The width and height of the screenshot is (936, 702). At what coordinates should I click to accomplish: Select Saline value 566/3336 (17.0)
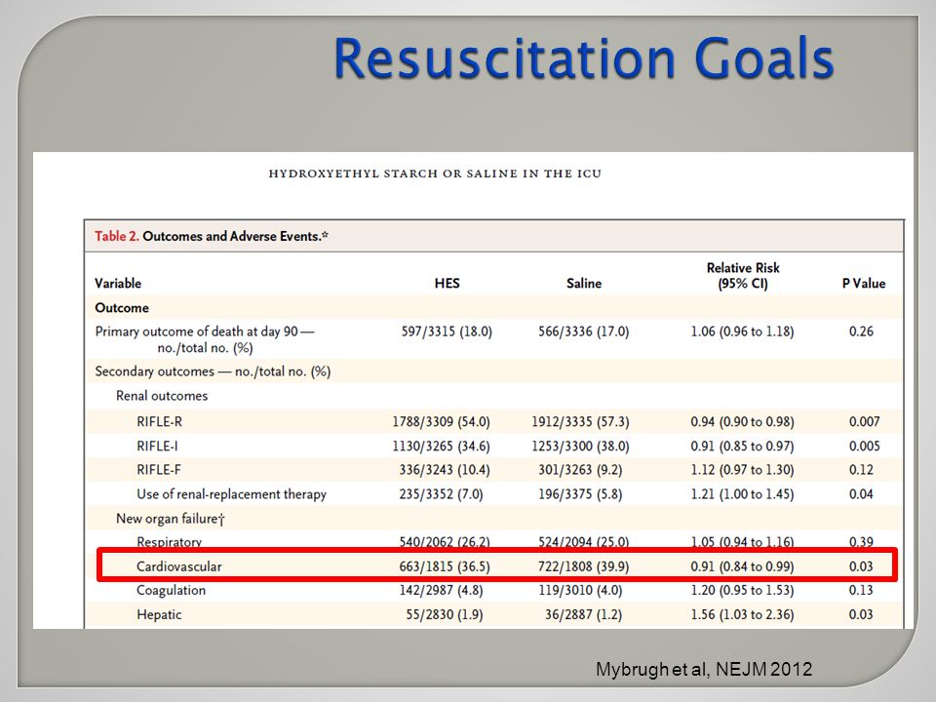tap(583, 331)
